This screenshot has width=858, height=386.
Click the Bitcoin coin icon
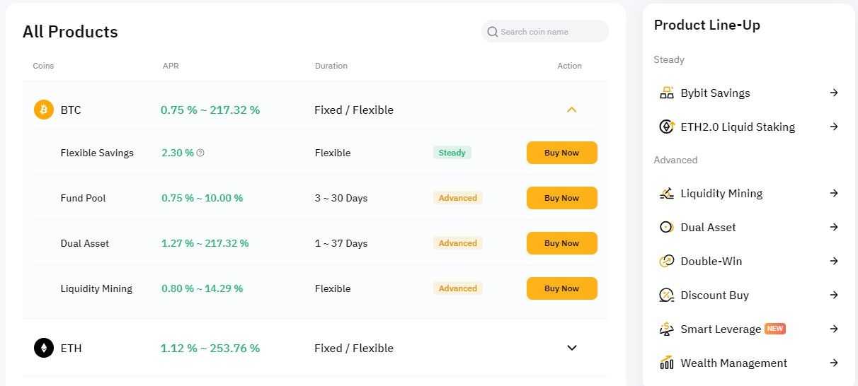44,110
